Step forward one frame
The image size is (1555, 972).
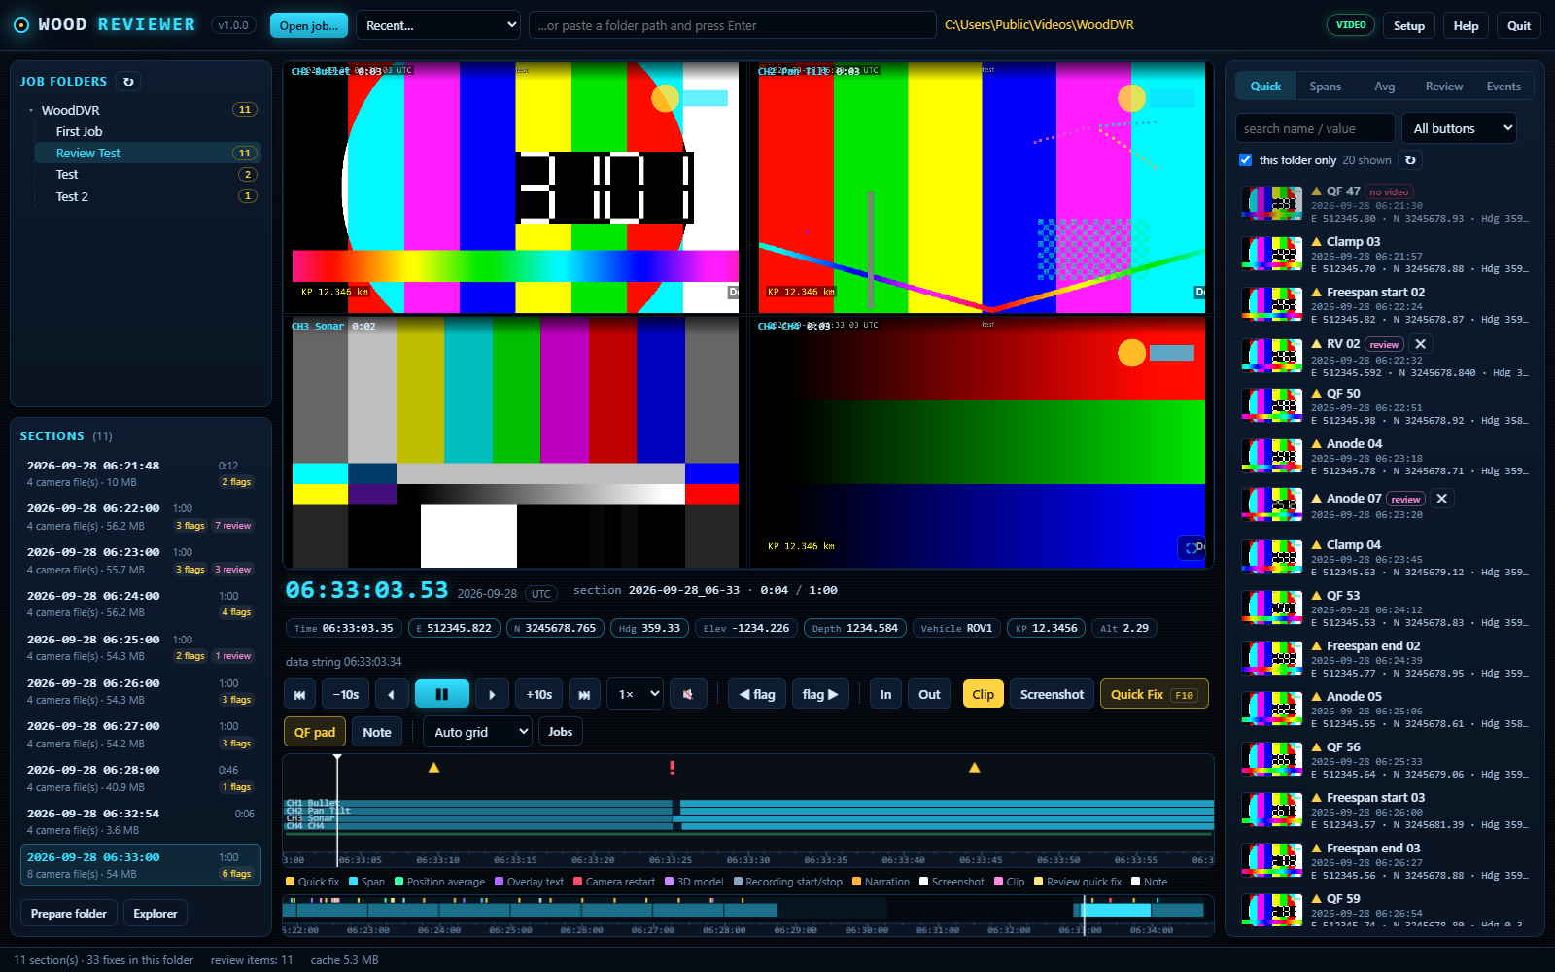492,694
